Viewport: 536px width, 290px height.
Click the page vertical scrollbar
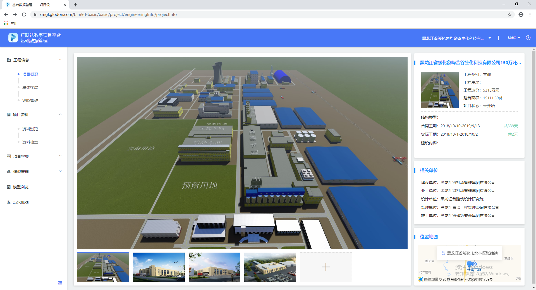tap(533, 167)
